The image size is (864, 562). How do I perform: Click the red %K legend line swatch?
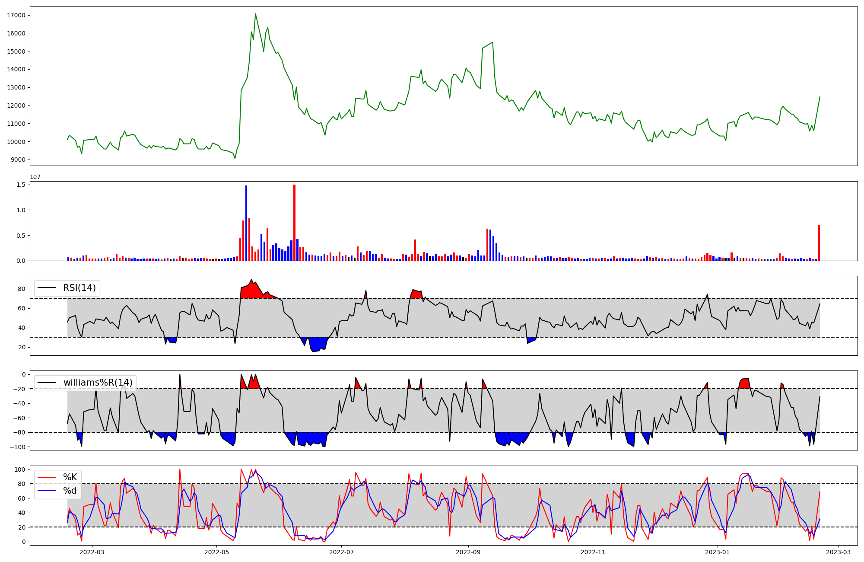[48, 477]
